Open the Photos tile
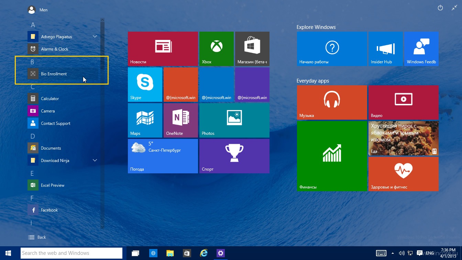 tap(234, 120)
